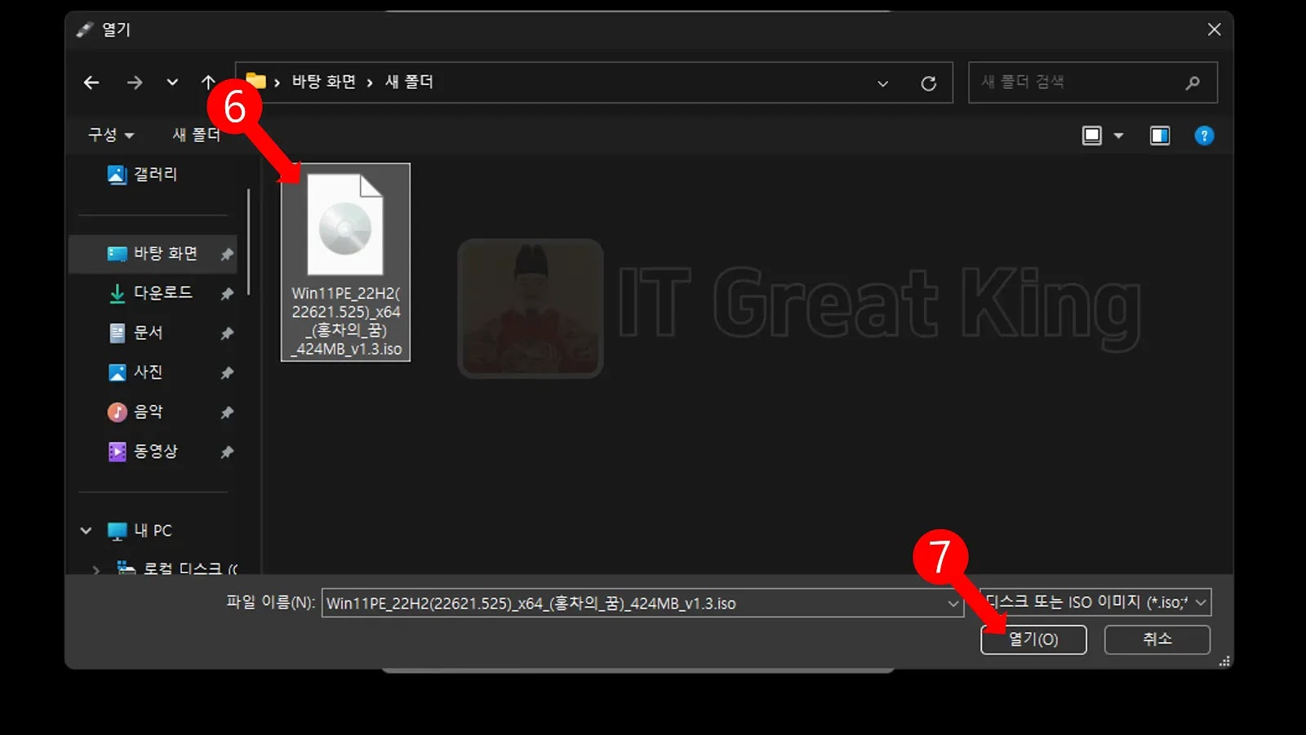Expand the file name dropdown arrow
The width and height of the screenshot is (1306, 735).
[x=953, y=604]
